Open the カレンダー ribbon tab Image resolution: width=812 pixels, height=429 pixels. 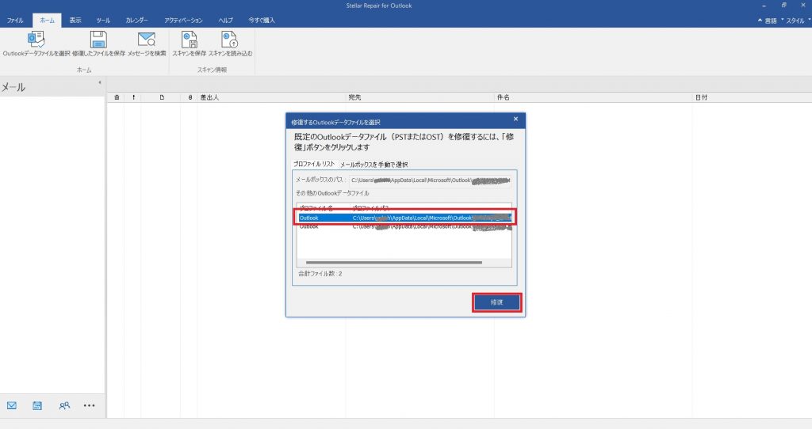[x=136, y=20]
